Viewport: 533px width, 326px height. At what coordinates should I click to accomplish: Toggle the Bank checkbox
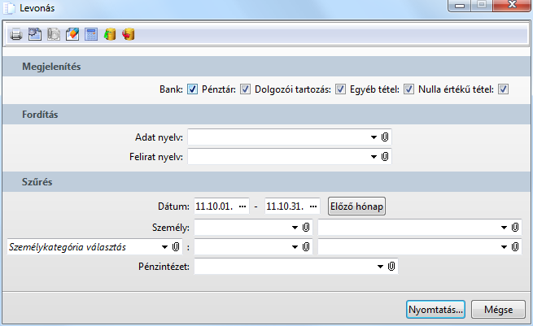(192, 89)
